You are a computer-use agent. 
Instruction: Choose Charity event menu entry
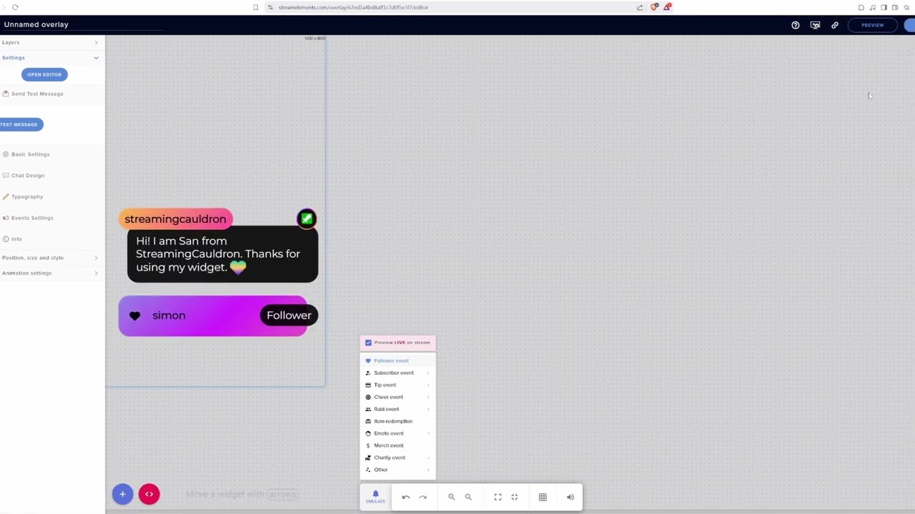click(397, 458)
